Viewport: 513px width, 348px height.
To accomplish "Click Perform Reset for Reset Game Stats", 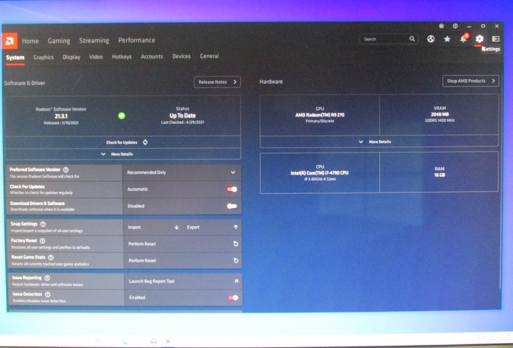I will [x=183, y=261].
